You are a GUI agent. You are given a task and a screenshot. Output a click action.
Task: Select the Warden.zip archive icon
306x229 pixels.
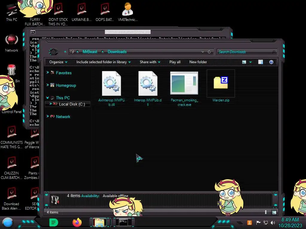tap(221, 83)
